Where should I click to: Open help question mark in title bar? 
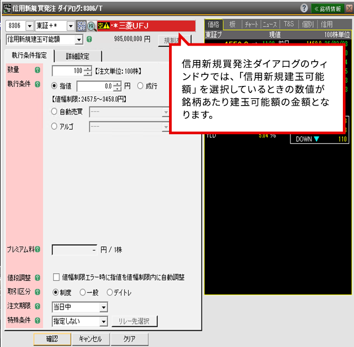coord(304,8)
